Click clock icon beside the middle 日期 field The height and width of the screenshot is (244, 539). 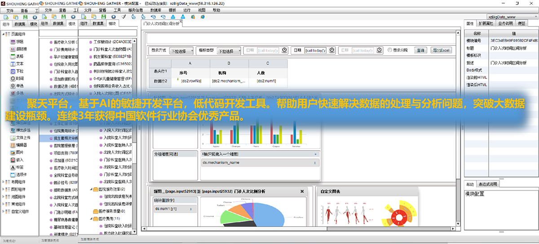(331, 50)
